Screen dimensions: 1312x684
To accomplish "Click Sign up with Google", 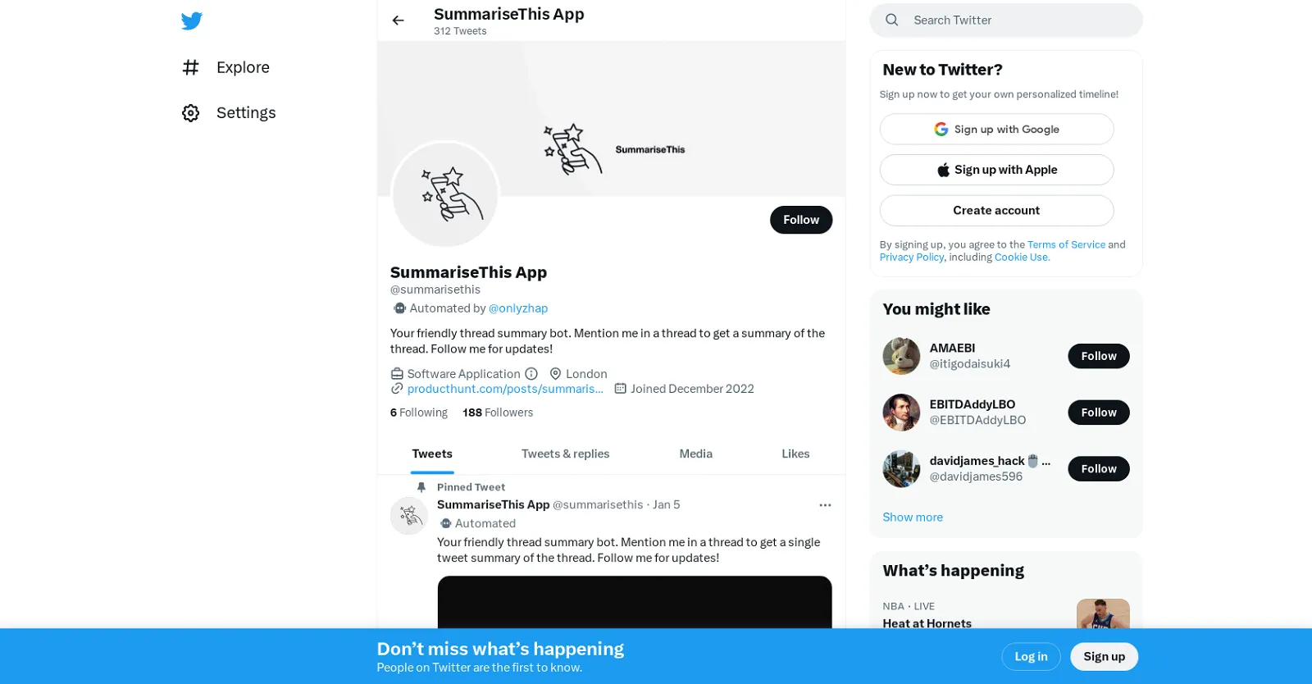I will point(995,129).
